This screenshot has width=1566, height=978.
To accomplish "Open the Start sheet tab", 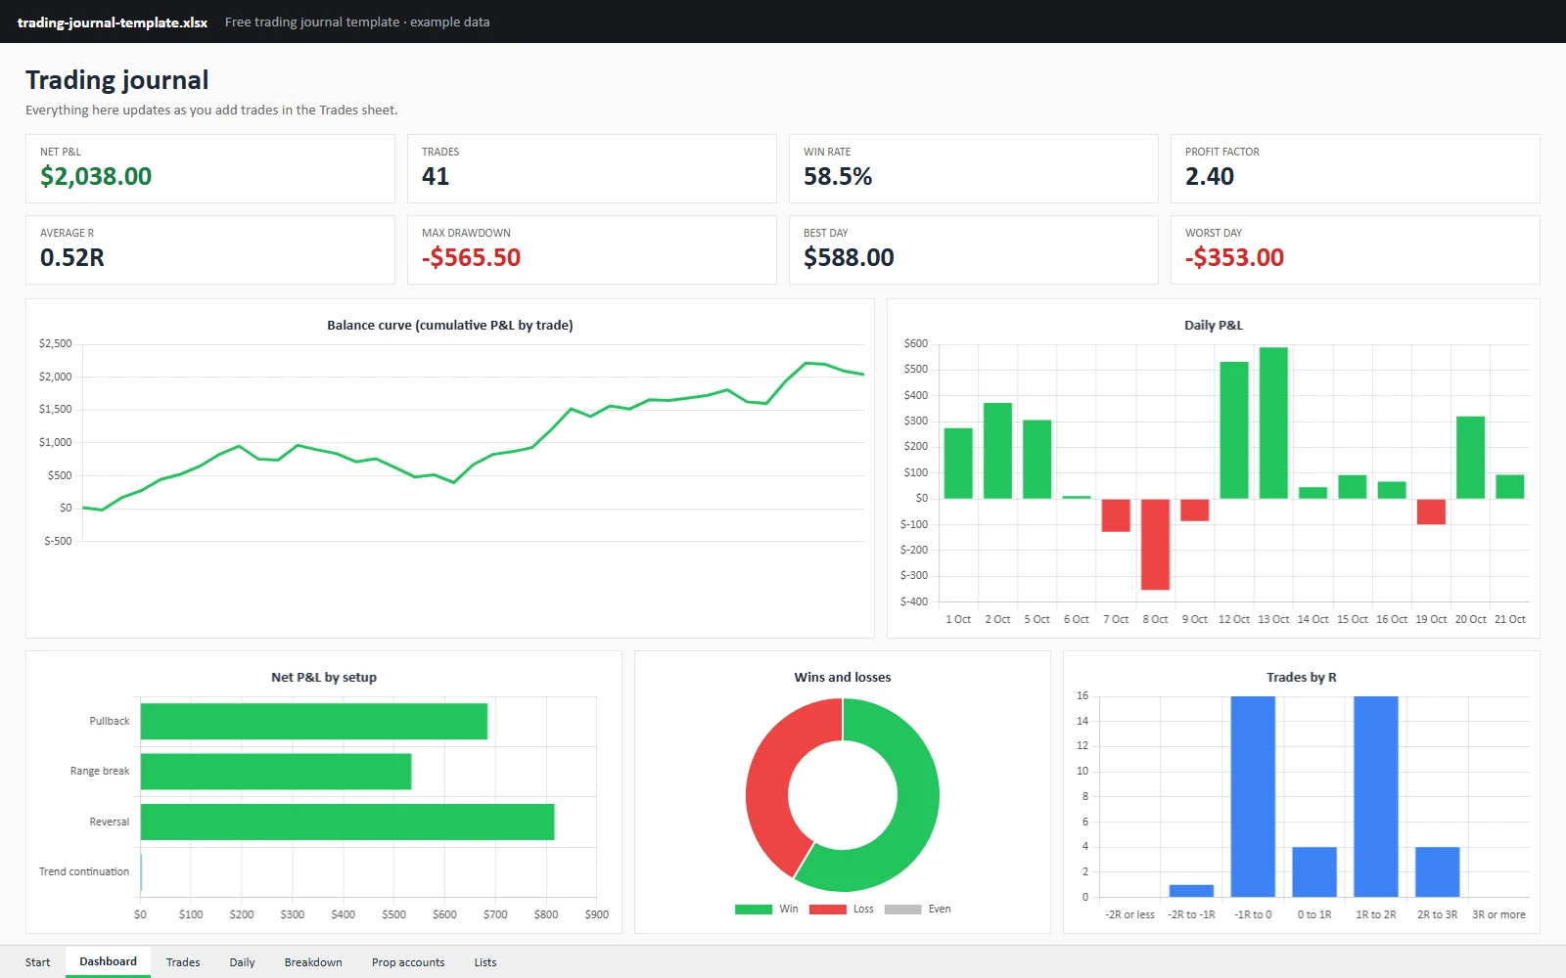I will [x=37, y=962].
